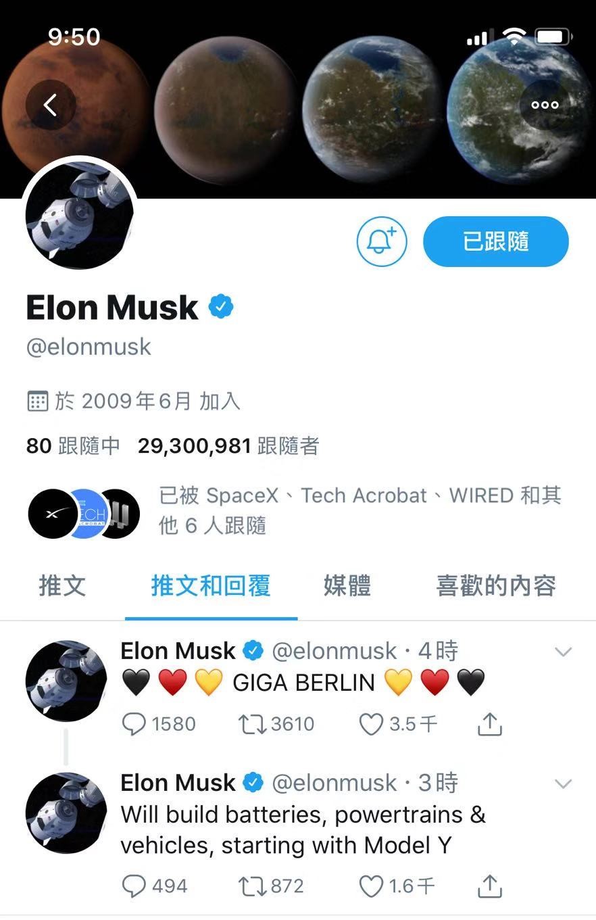Share the GIGA BERLIN tweet
Viewport: 596px width, 920px height.
[490, 724]
